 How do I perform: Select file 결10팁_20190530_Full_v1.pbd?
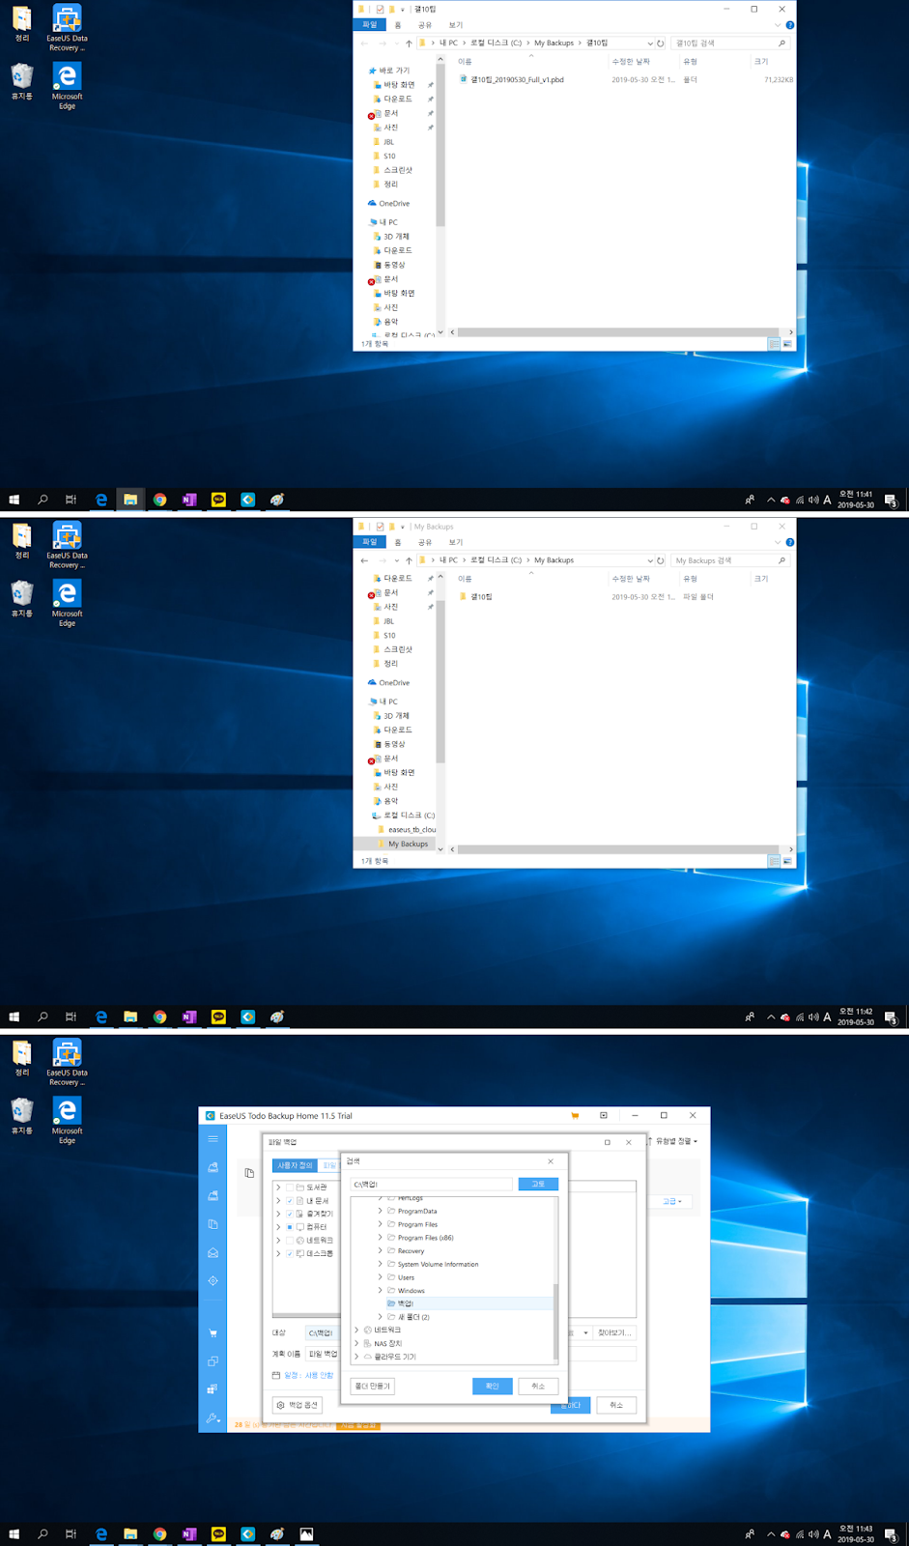517,80
